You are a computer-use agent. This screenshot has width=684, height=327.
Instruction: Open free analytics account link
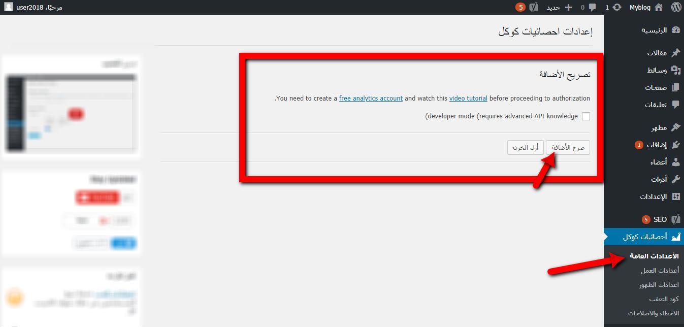[x=371, y=99]
